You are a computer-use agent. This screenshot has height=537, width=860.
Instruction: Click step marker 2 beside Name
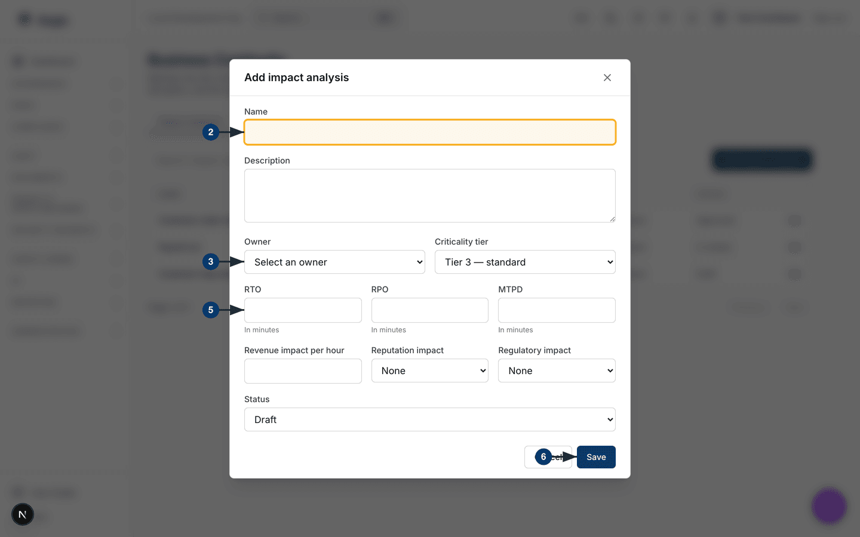(x=211, y=132)
